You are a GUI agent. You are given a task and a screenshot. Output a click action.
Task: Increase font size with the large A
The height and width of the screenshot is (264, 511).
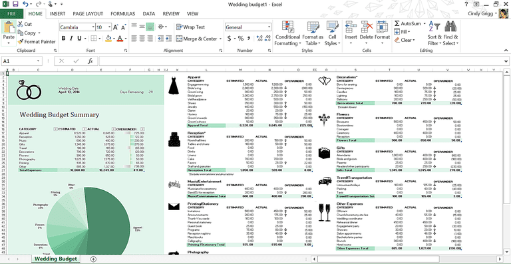116,27
